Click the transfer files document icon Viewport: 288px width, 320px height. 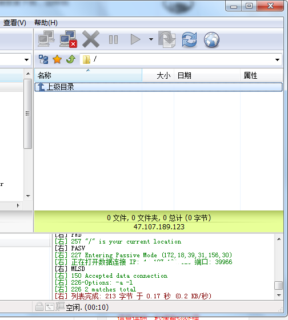[167, 39]
